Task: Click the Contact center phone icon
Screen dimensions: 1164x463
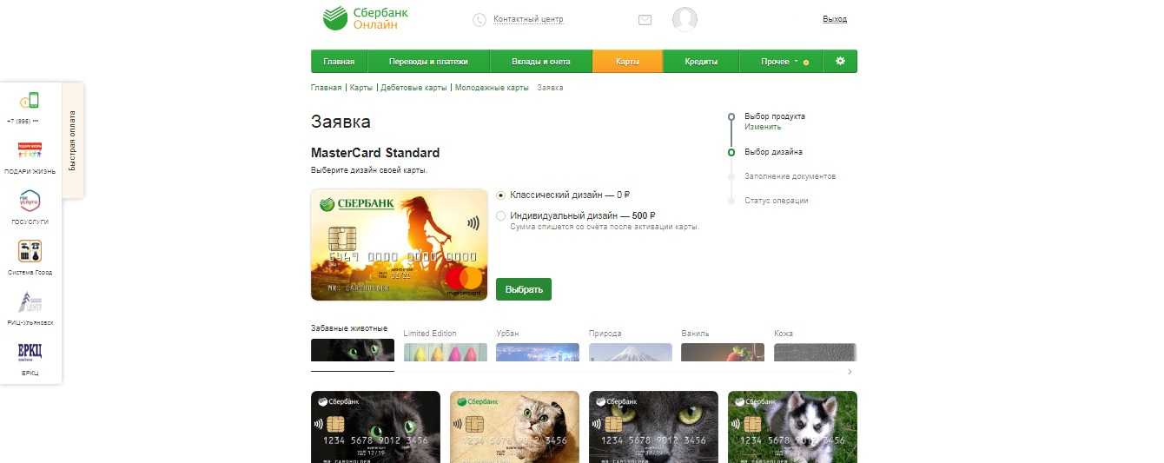Action: [x=479, y=19]
